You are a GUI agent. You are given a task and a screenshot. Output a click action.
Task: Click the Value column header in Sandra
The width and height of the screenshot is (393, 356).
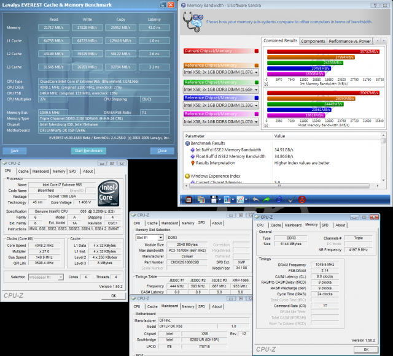coord(327,136)
